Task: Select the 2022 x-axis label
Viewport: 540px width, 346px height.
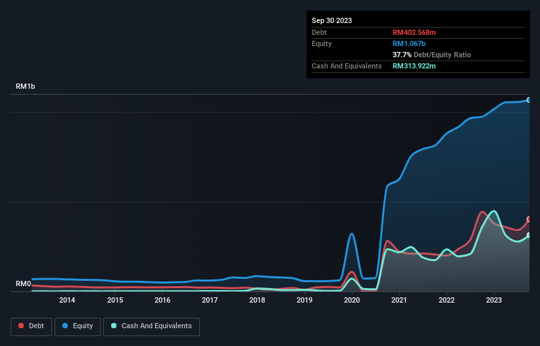Action: point(447,300)
